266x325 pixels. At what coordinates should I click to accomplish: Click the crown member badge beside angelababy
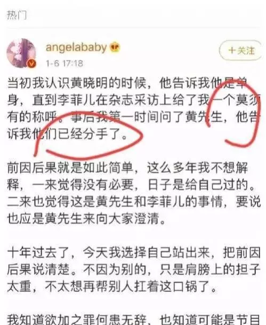115,47
